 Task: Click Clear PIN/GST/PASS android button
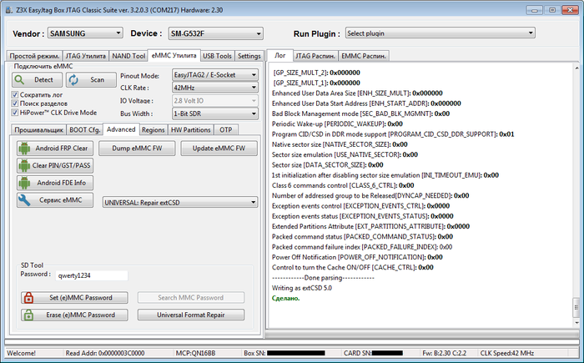54,165
